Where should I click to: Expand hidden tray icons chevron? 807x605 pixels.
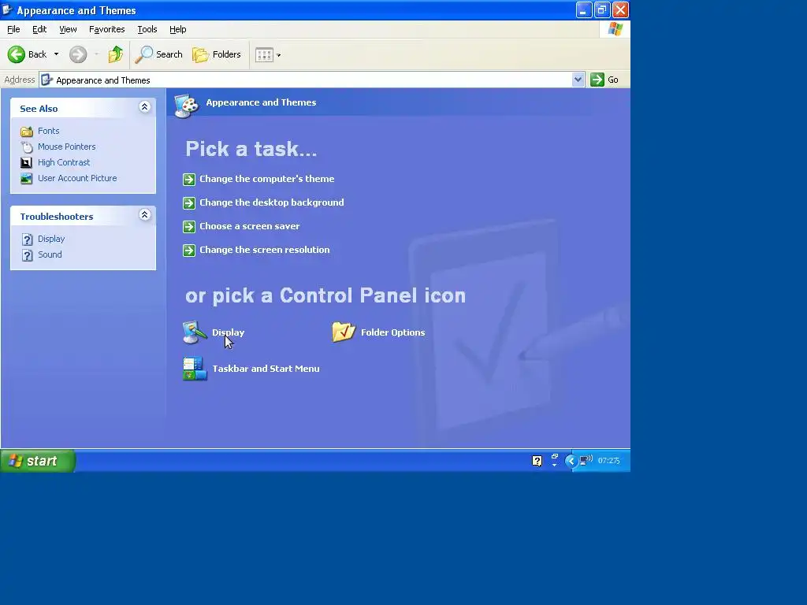point(571,461)
